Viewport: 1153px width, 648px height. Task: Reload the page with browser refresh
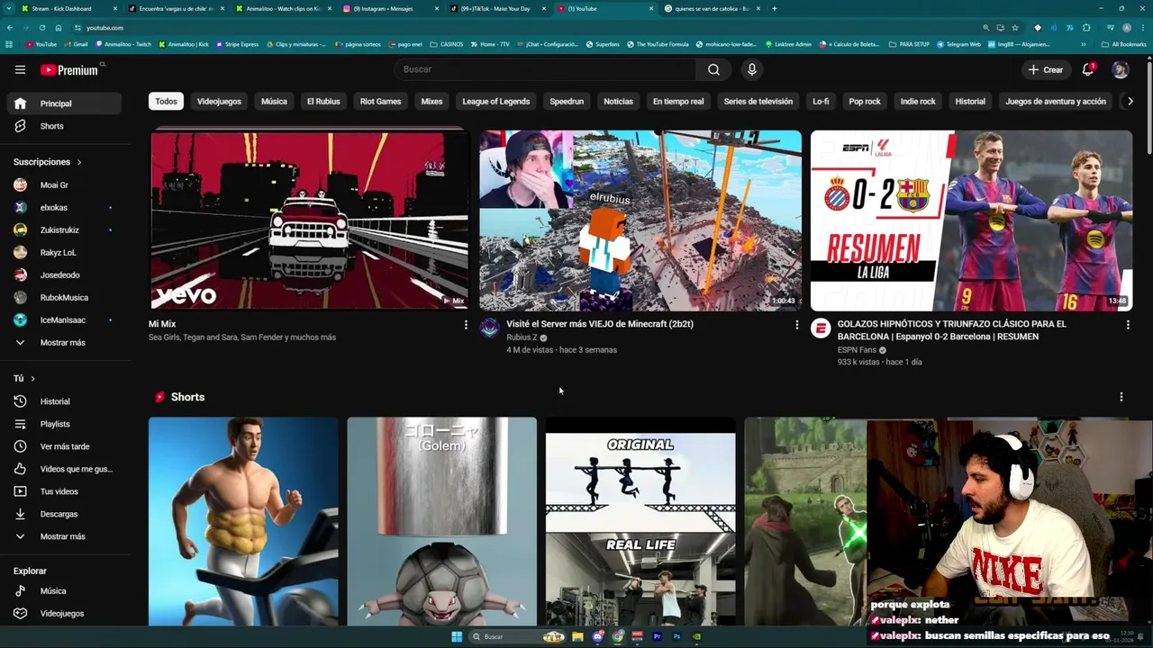tap(41, 28)
